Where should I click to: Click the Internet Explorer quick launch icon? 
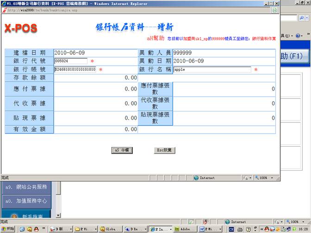21,229
